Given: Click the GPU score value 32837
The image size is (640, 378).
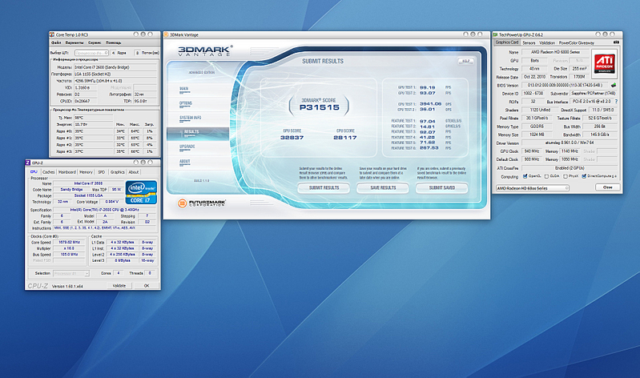Looking at the screenshot, I should click(292, 138).
